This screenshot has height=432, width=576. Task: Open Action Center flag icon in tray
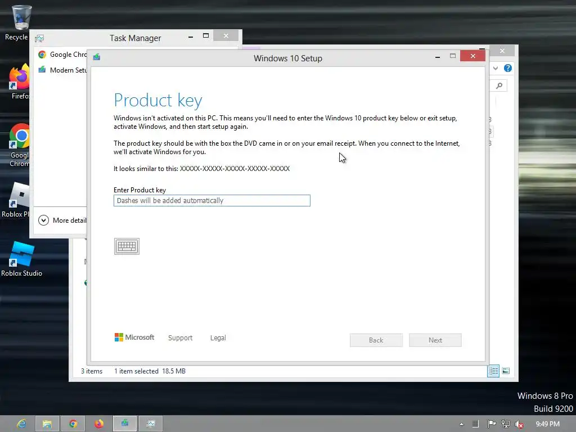[492, 424]
